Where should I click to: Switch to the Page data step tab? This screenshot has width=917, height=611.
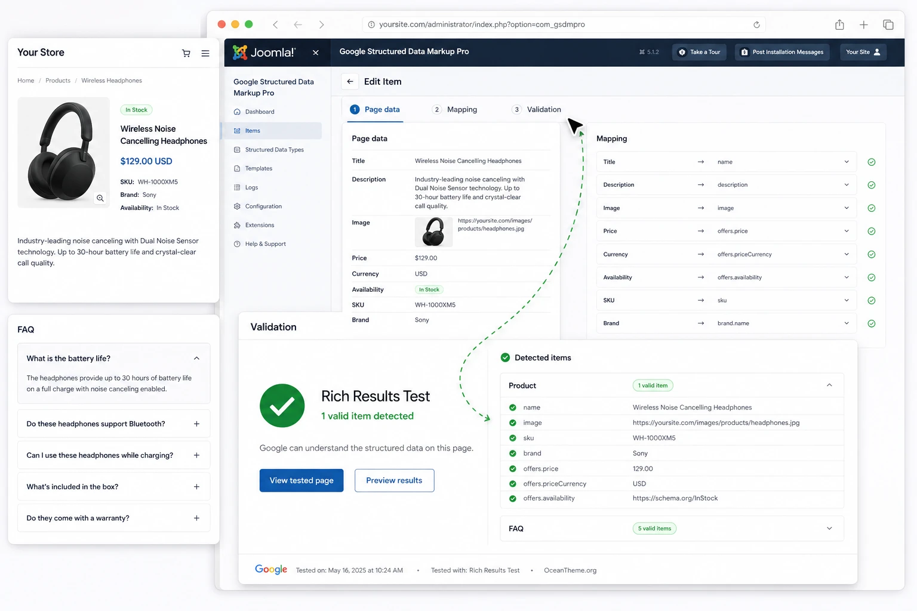[375, 110]
